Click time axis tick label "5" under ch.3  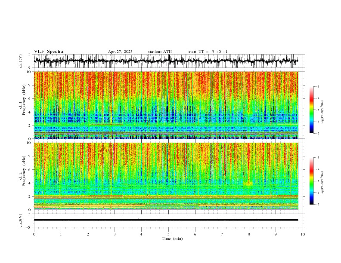168,234
